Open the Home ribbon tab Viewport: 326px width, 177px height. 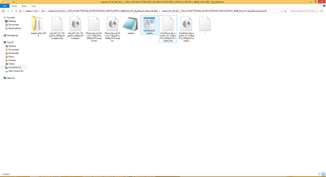[14, 6]
